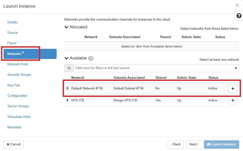Open the Source step
This screenshot has width=243, height=151.
point(12,33)
